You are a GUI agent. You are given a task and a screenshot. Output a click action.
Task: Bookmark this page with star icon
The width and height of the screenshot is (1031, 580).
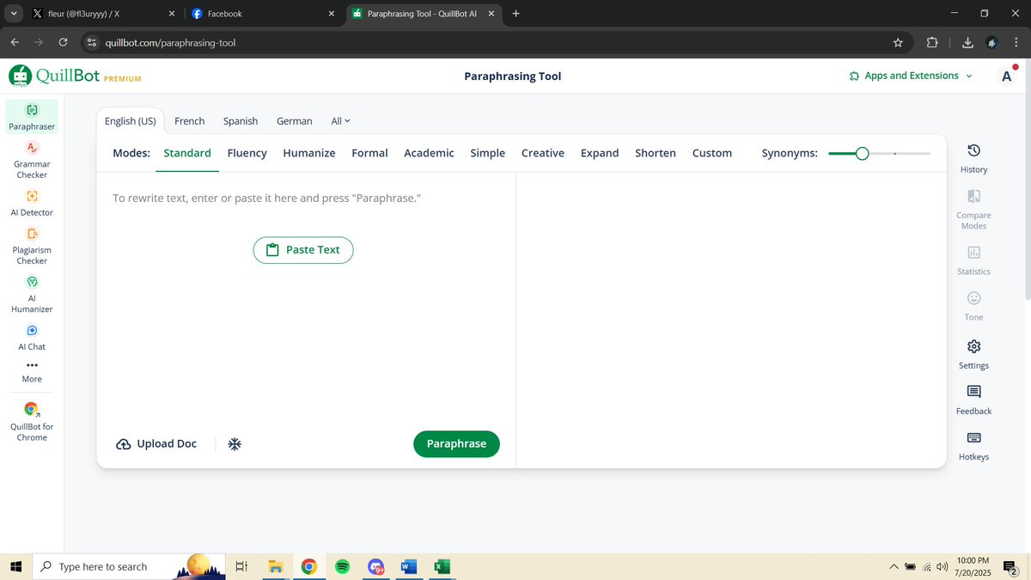click(898, 42)
